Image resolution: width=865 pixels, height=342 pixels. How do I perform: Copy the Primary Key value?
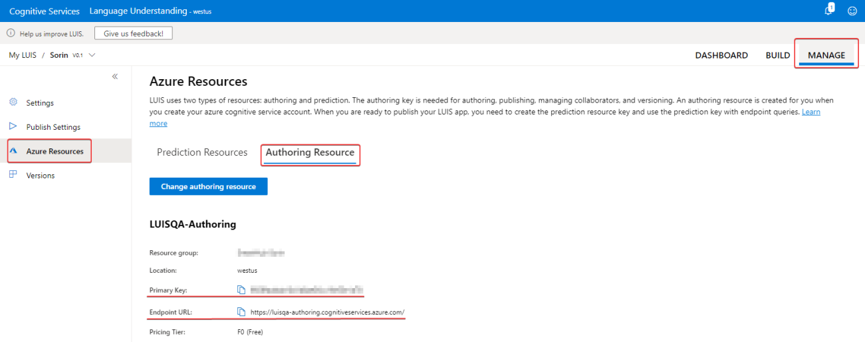(x=241, y=290)
